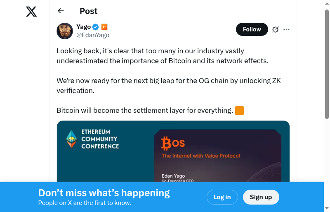Click the X logo

[31, 12]
